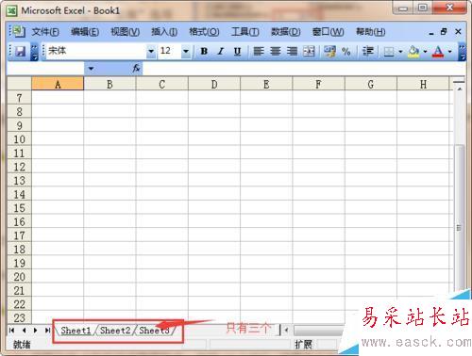The image size is (472, 356).
Task: Click the Insert Function fx icon
Action: point(136,68)
